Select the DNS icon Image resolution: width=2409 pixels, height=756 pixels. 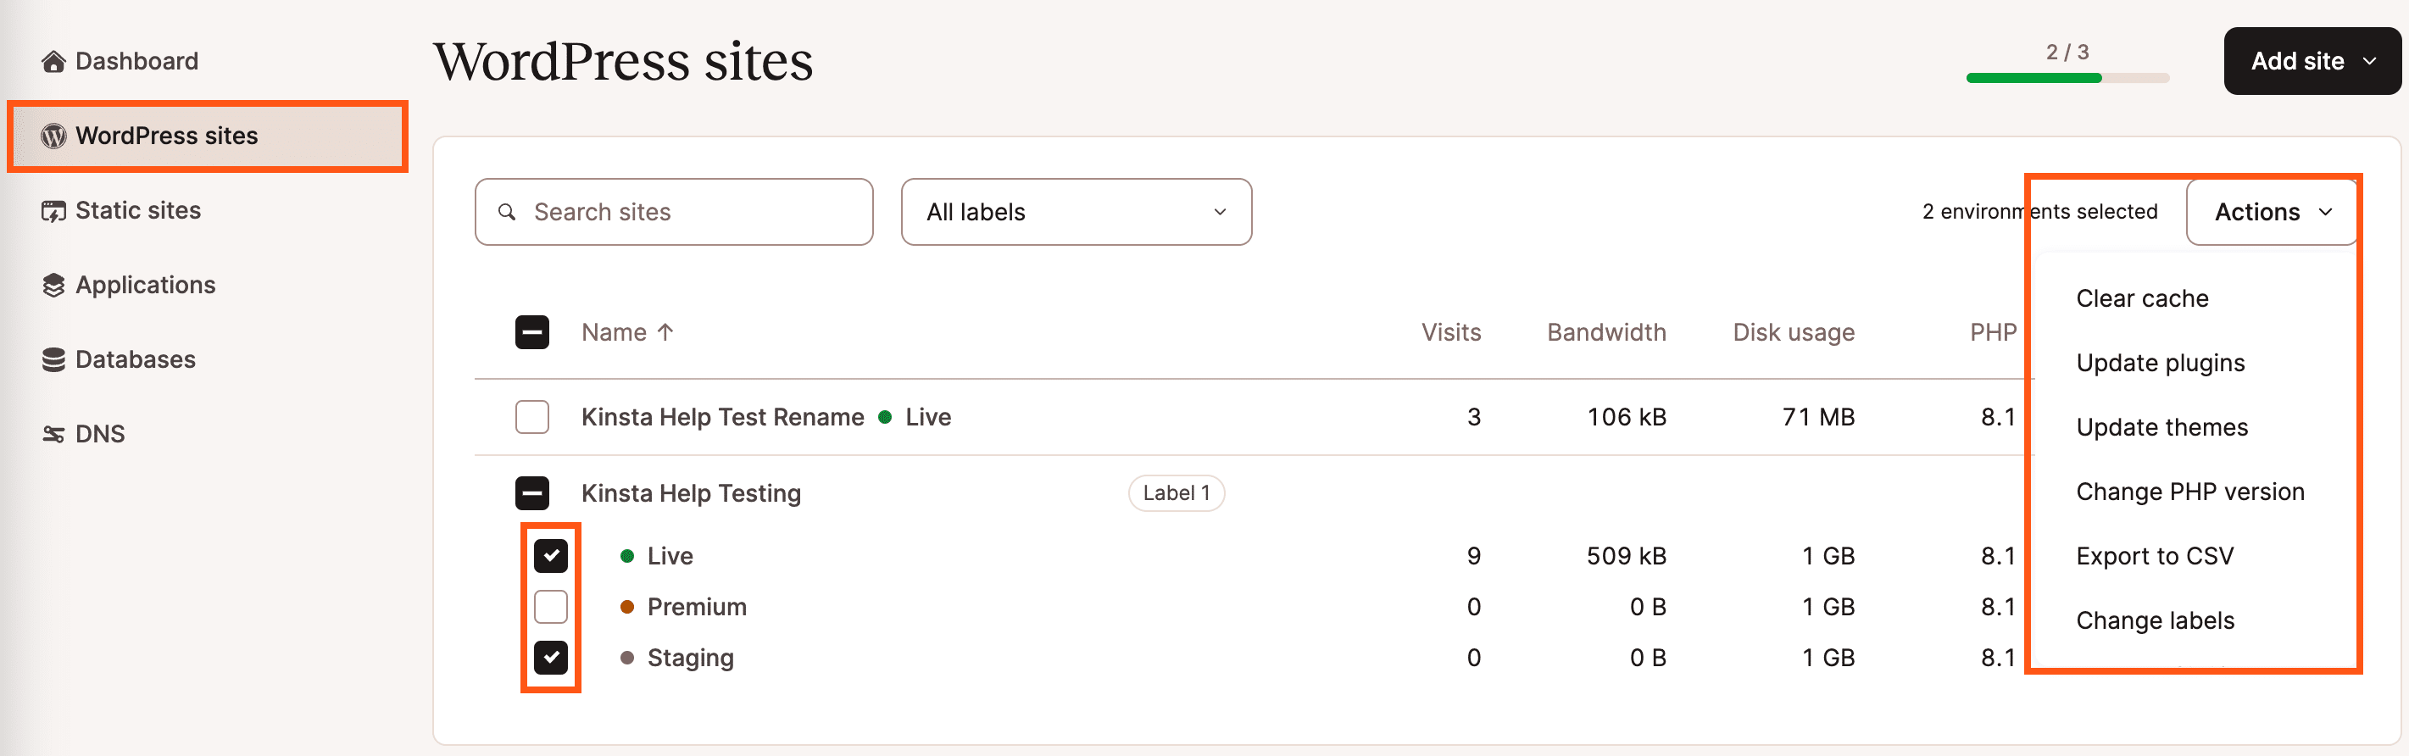tap(53, 433)
